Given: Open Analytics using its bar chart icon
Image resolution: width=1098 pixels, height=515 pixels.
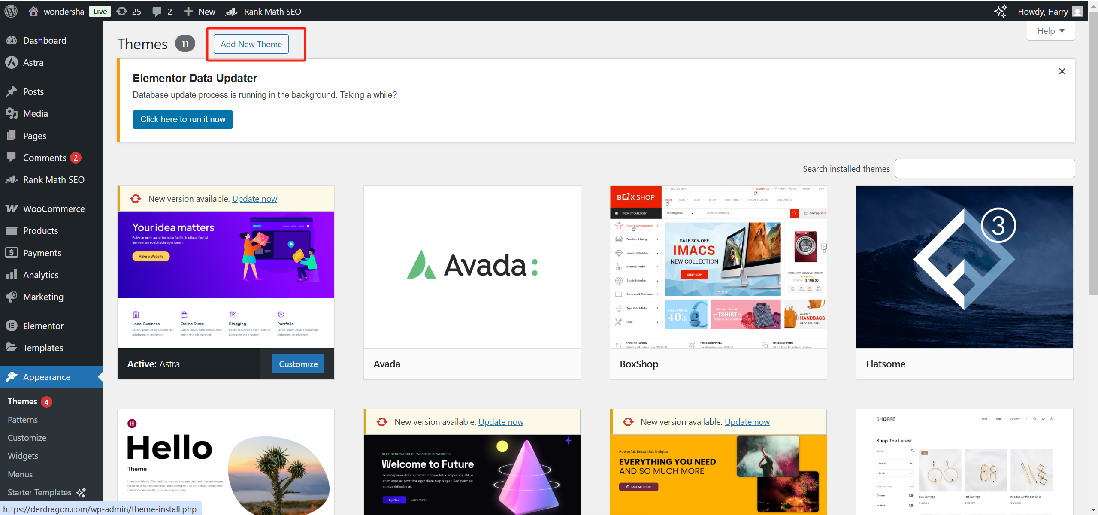Looking at the screenshot, I should [x=12, y=275].
